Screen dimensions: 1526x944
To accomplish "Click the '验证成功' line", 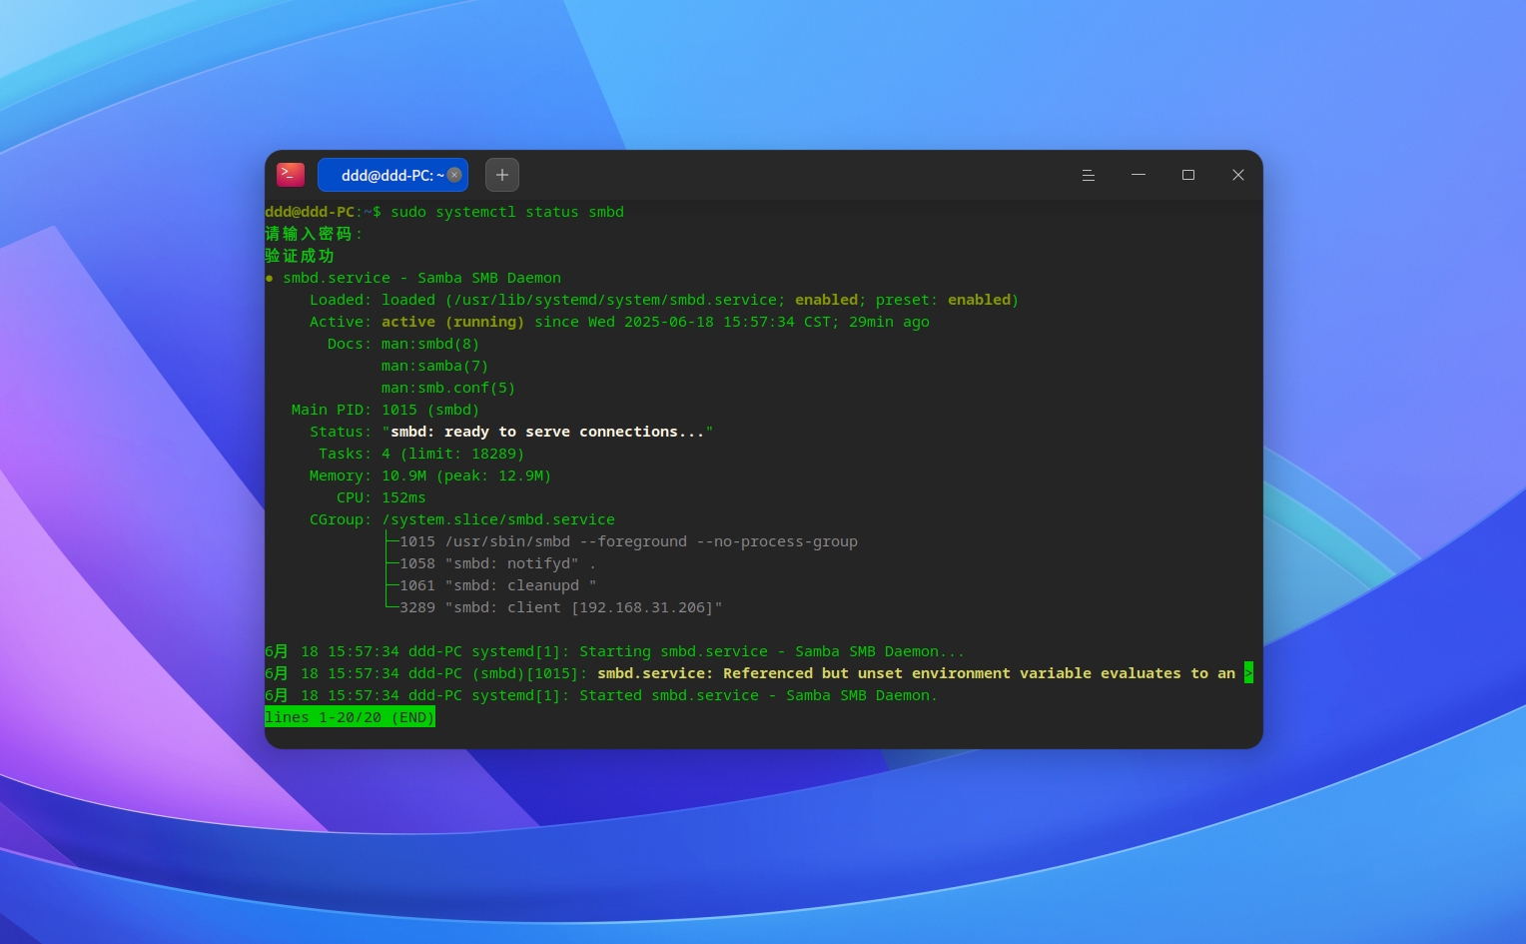I will pos(300,256).
